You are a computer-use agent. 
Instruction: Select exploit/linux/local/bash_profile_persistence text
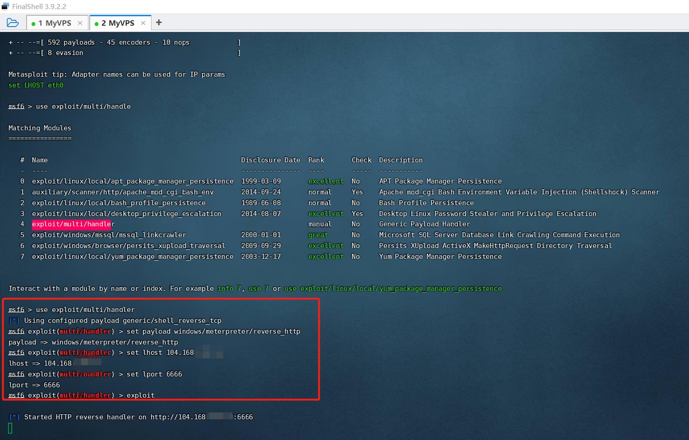[119, 203]
